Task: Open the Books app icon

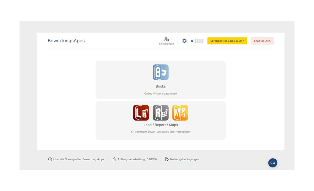Action: pos(160,72)
